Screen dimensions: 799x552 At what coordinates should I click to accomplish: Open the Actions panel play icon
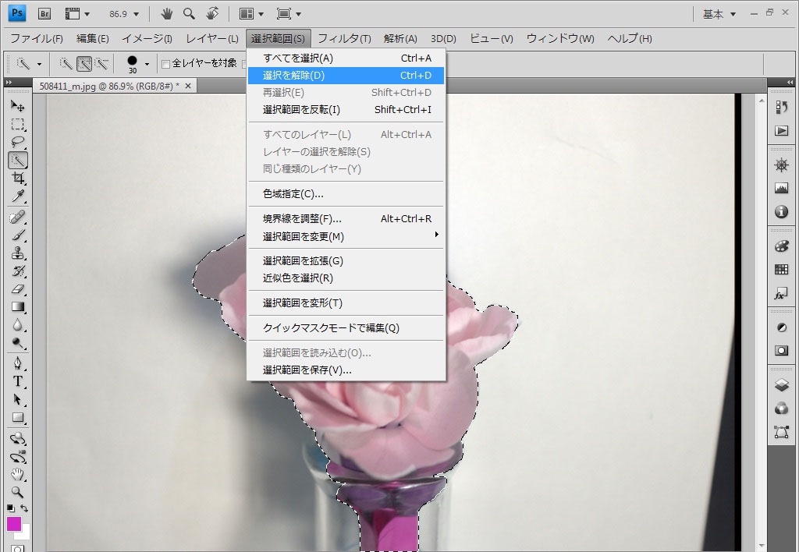click(781, 131)
